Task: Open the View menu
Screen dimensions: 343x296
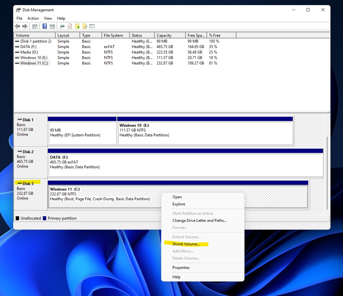Action: pos(48,18)
